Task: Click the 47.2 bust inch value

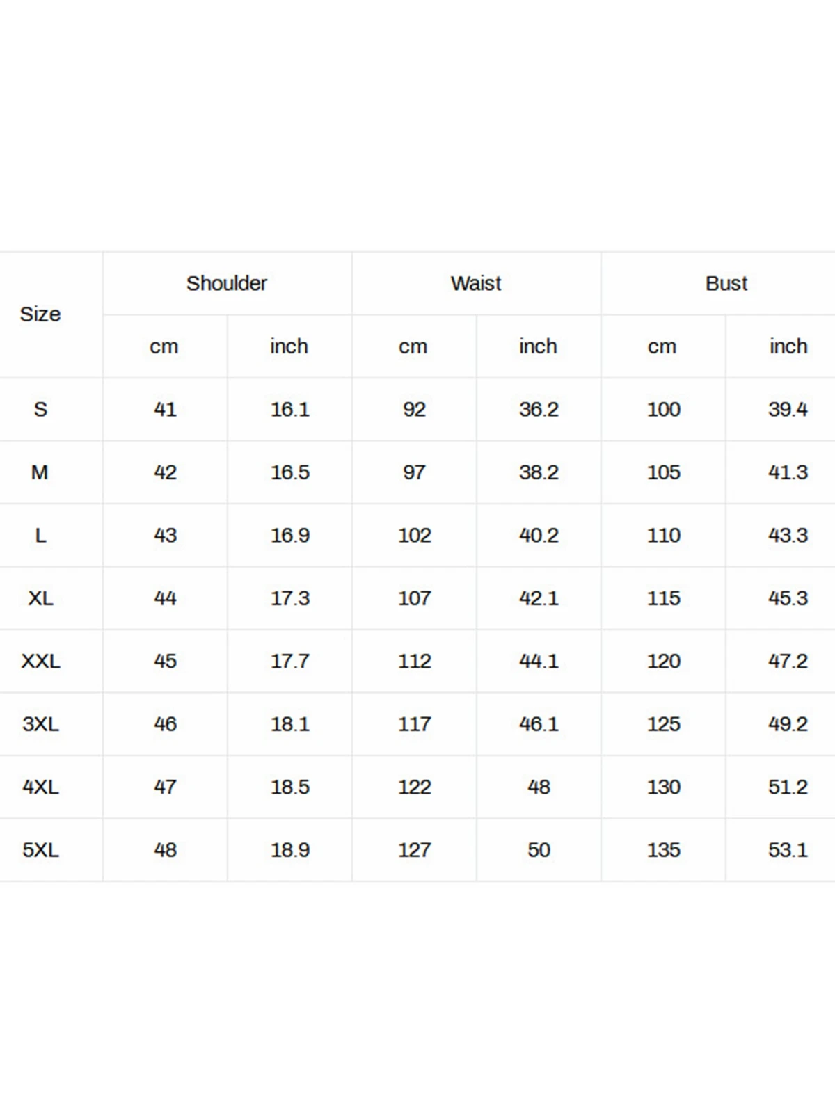Action: (x=788, y=661)
